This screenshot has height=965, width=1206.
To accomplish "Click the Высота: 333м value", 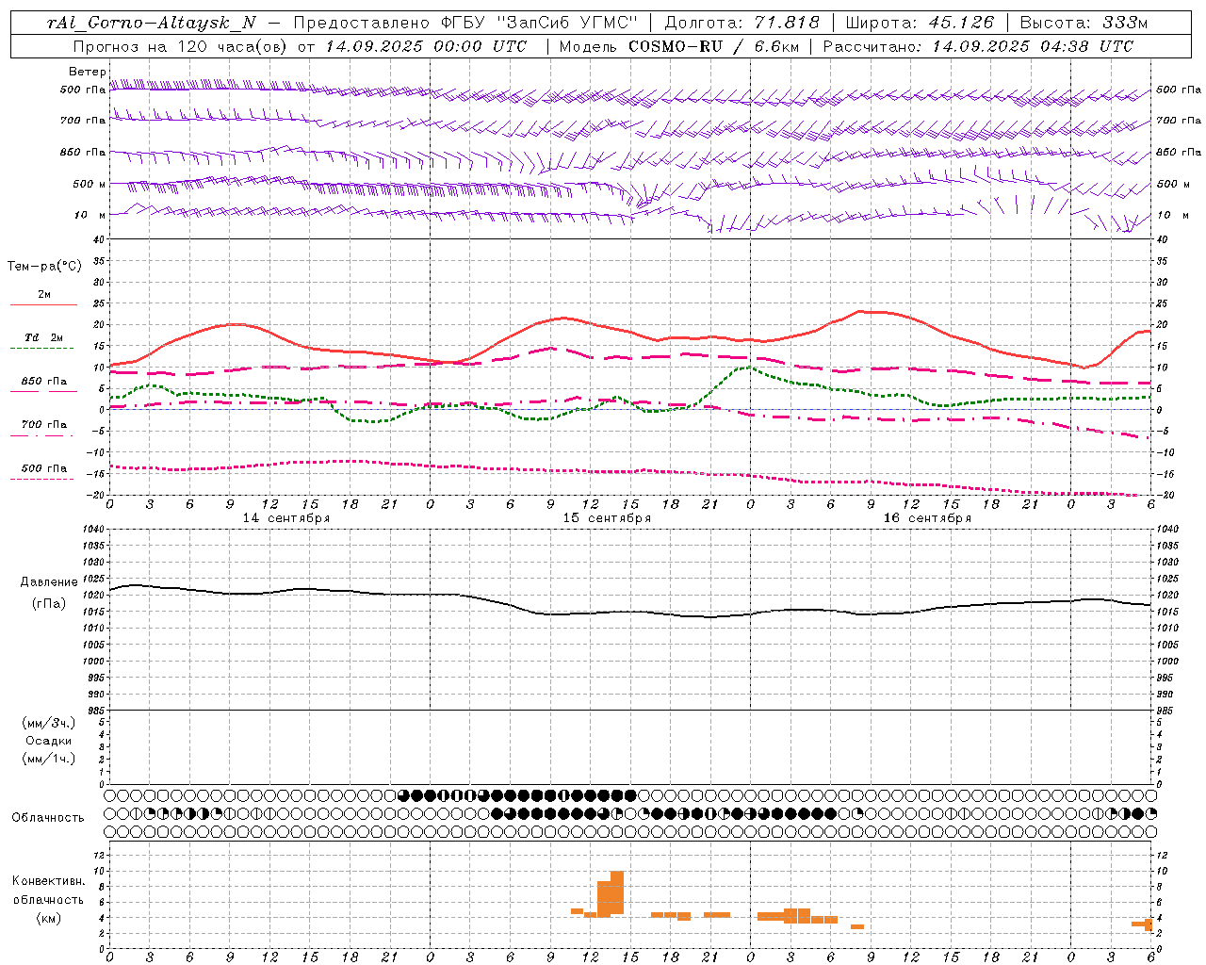I will click(x=1084, y=23).
